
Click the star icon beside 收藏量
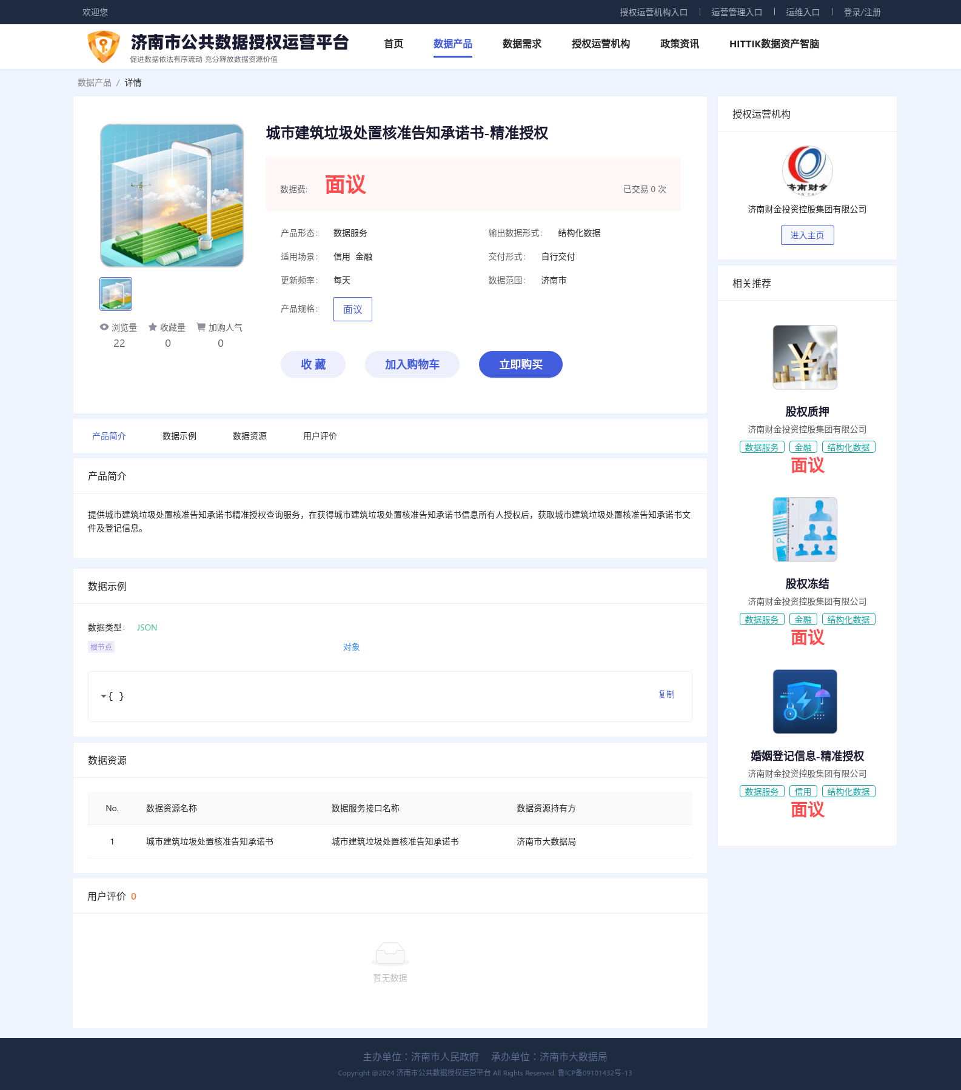pos(153,327)
